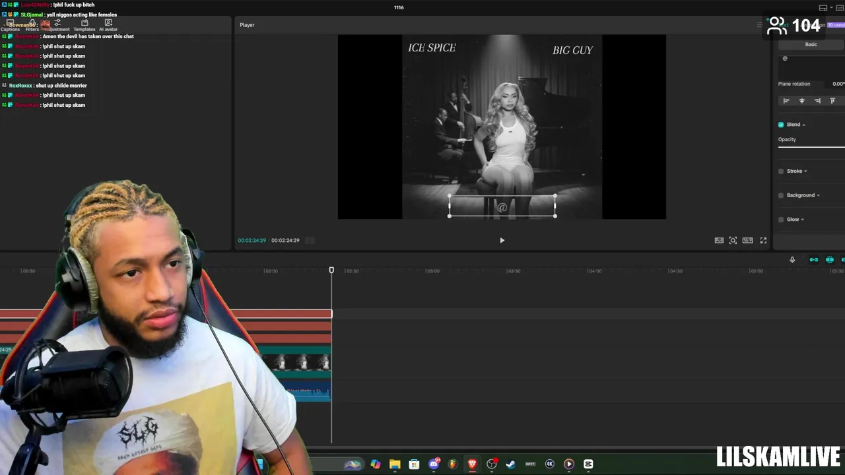Align text center in the properties panel
The height and width of the screenshot is (475, 845).
pos(802,101)
